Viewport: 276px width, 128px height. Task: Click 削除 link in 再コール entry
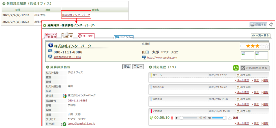266,81
